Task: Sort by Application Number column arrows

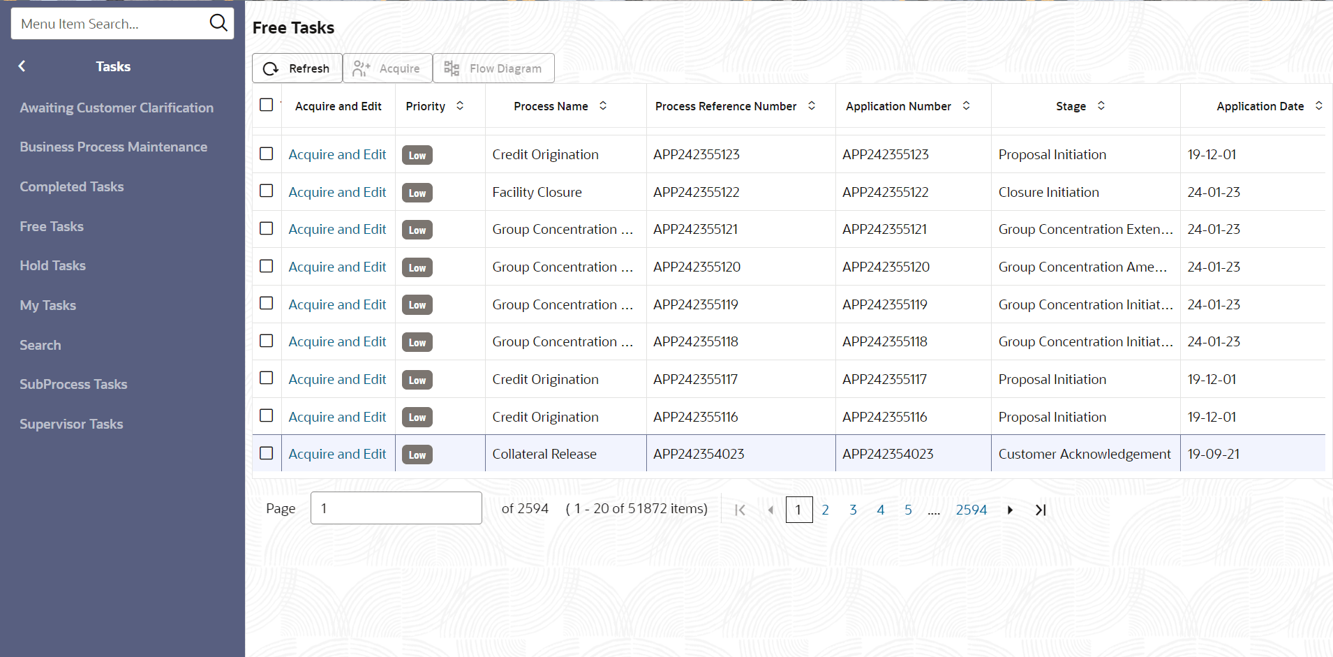Action: pos(967,106)
